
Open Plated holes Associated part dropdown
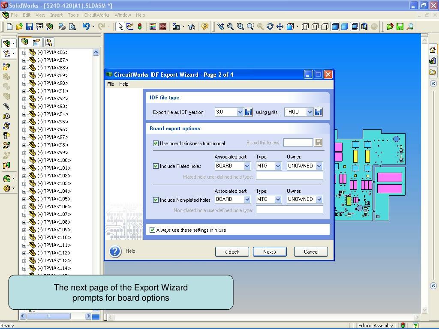247,166
